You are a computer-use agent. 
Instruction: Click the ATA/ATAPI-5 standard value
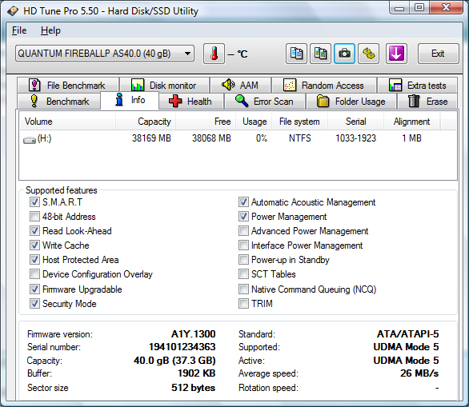click(x=407, y=333)
